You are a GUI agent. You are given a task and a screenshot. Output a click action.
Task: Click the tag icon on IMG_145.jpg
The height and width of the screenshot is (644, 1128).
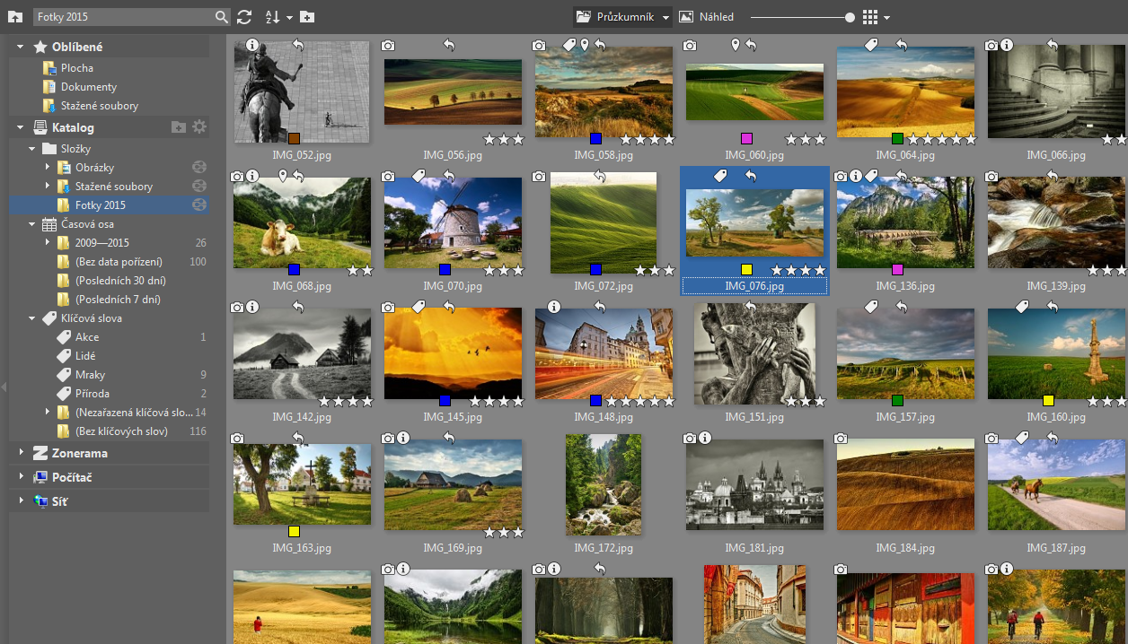[x=419, y=307]
